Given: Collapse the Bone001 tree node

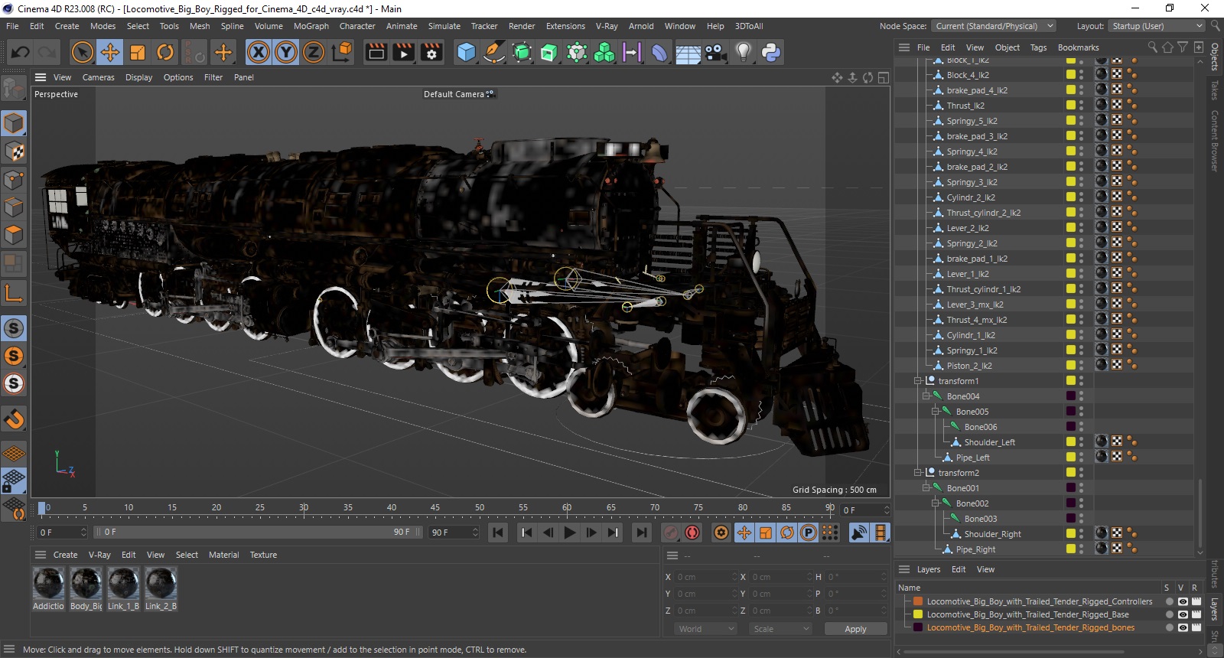Looking at the screenshot, I should [926, 488].
